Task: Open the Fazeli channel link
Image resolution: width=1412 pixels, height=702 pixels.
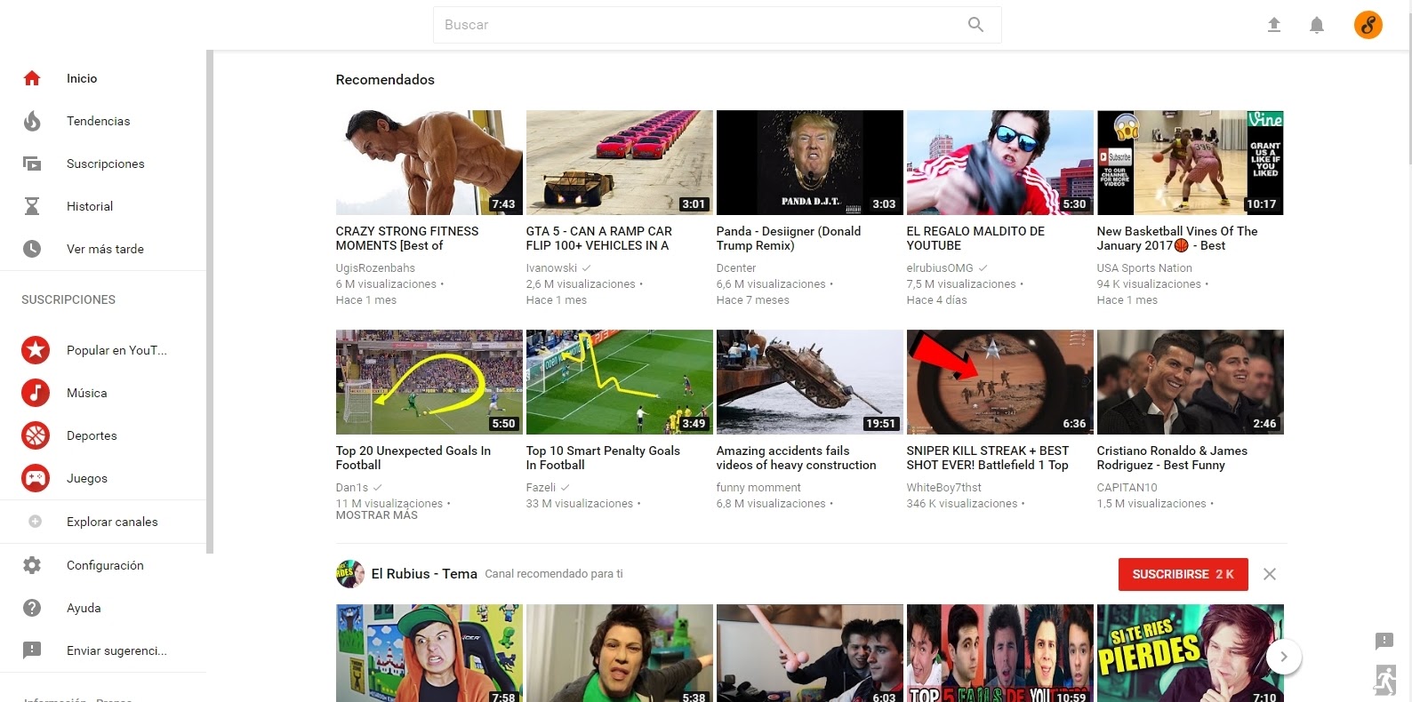Action: [x=541, y=487]
